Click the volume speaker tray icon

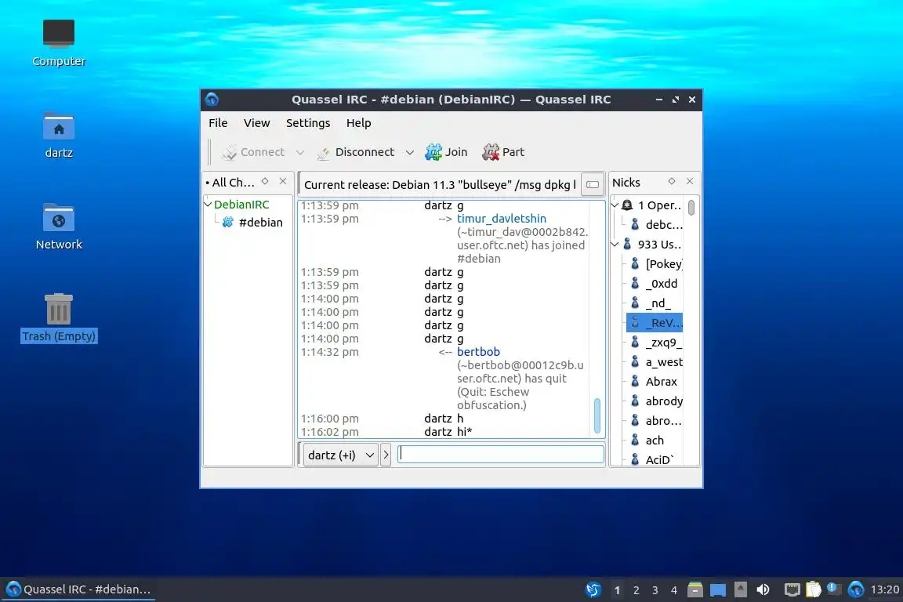(x=763, y=589)
